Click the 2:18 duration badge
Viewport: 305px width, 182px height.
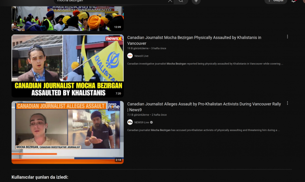pyautogui.click(x=118, y=160)
